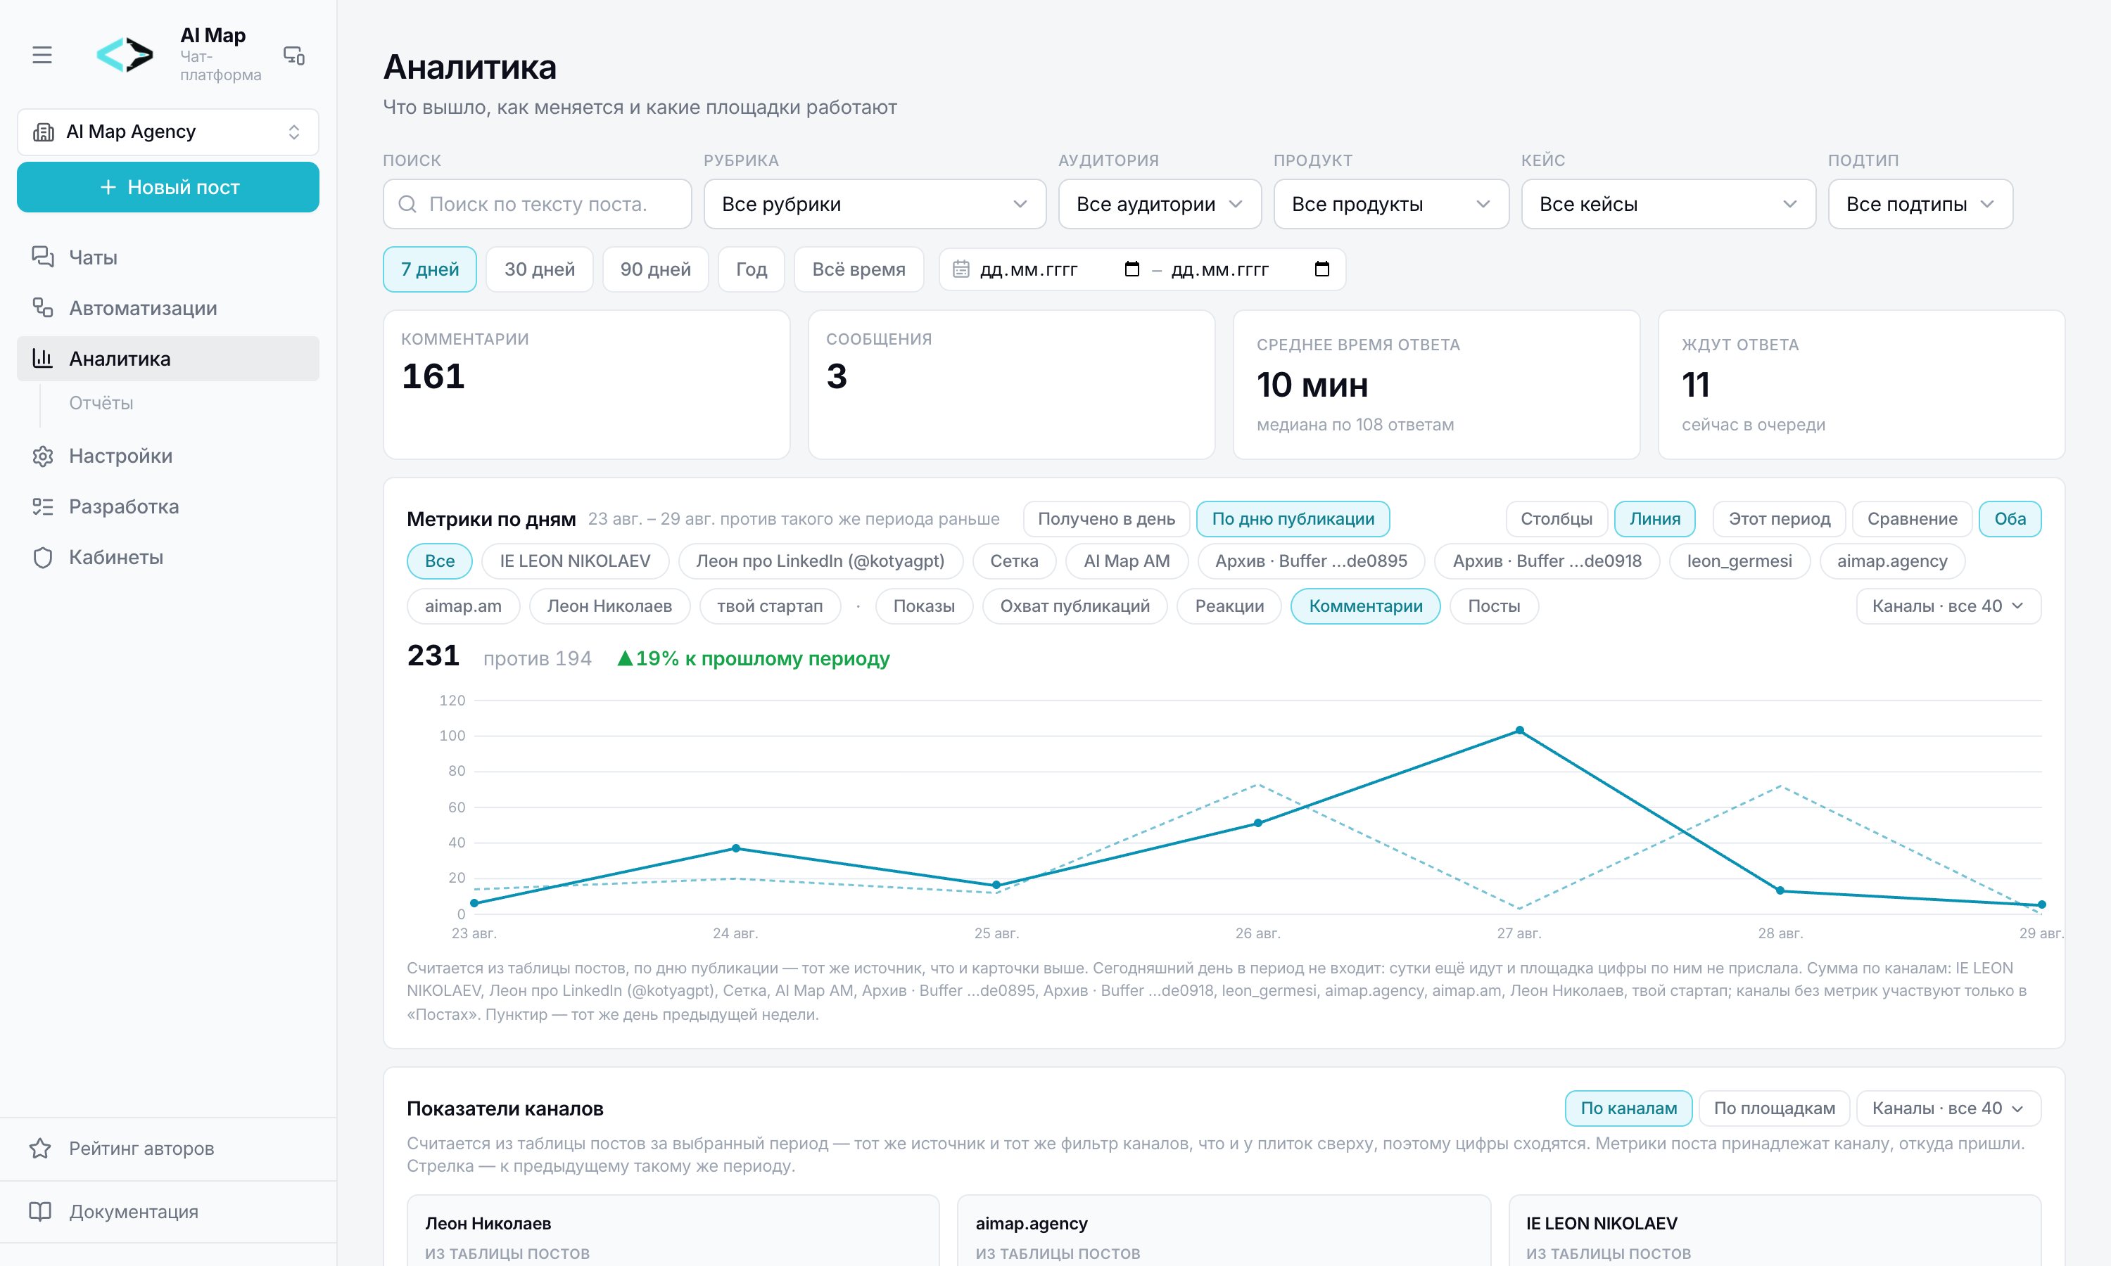
Task: Select the Год period
Action: 751,269
